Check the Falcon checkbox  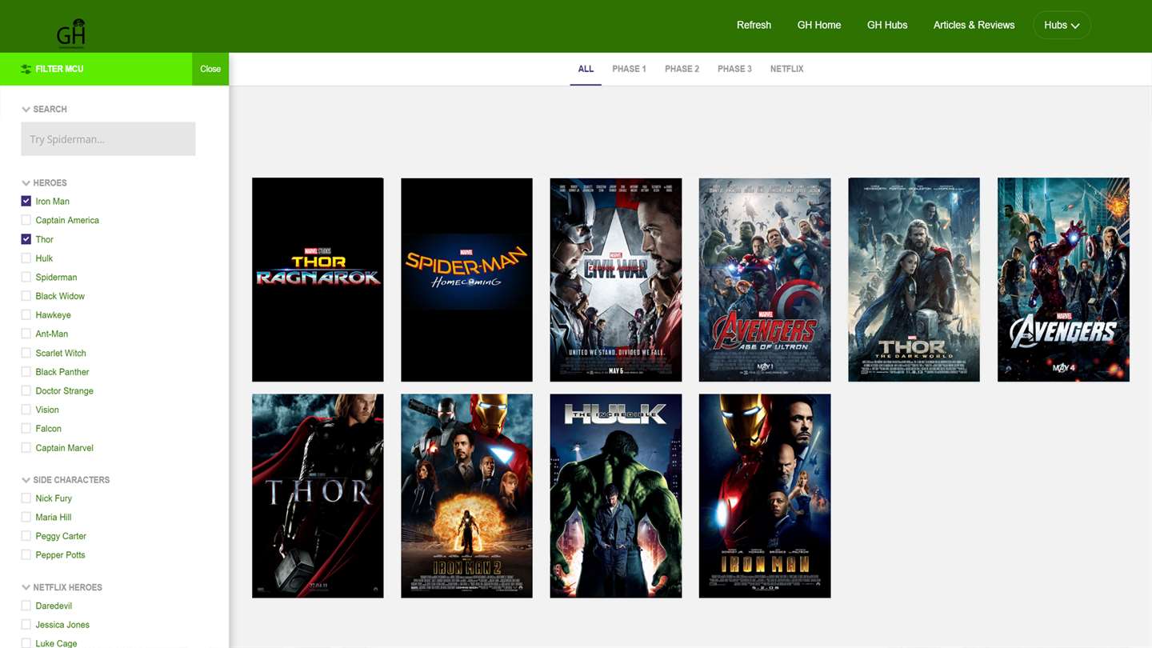coord(26,429)
